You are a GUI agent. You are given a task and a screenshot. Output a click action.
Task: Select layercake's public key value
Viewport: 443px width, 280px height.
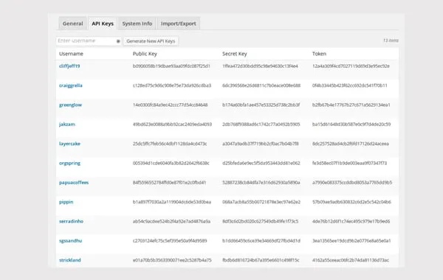[x=170, y=144]
